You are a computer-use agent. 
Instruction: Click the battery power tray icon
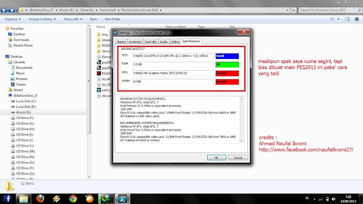click(327, 199)
